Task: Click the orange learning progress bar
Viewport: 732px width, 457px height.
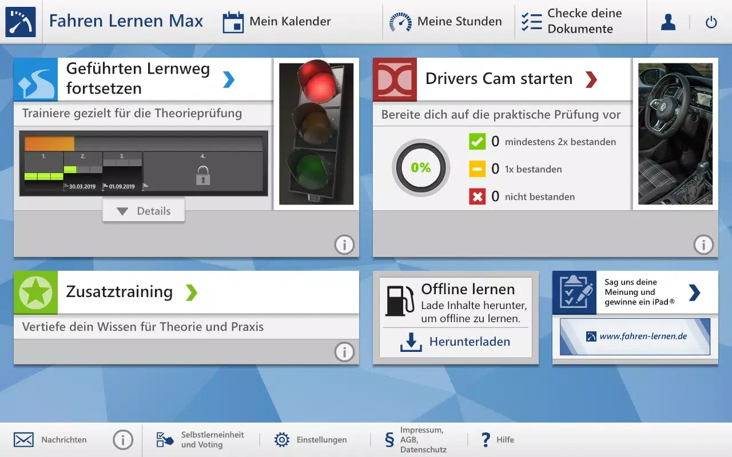Action: point(49,143)
